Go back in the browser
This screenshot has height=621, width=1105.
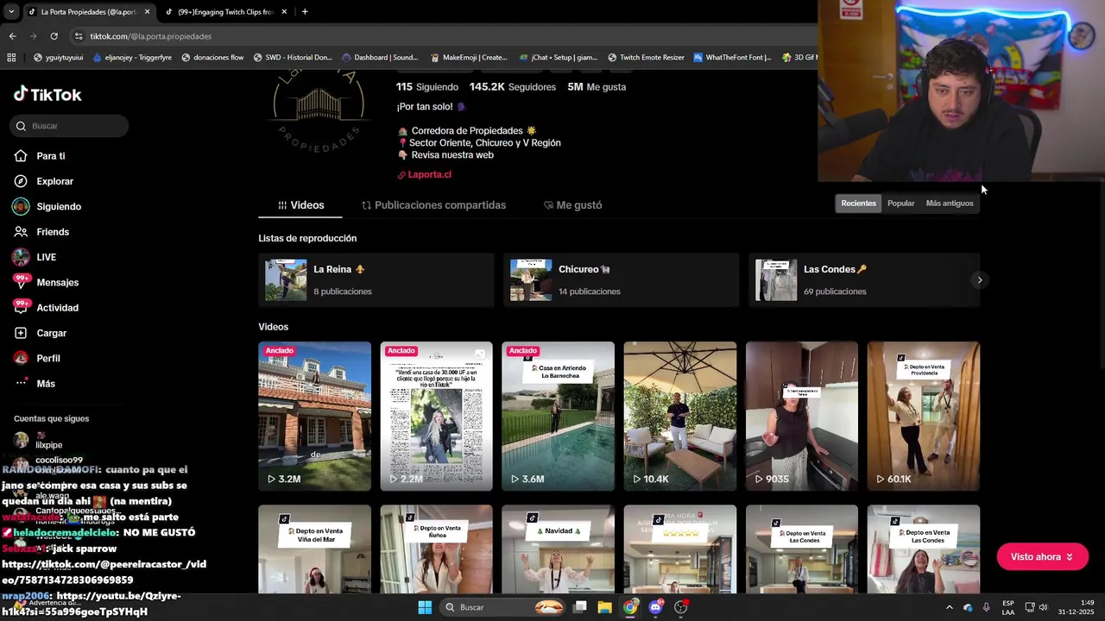(12, 36)
